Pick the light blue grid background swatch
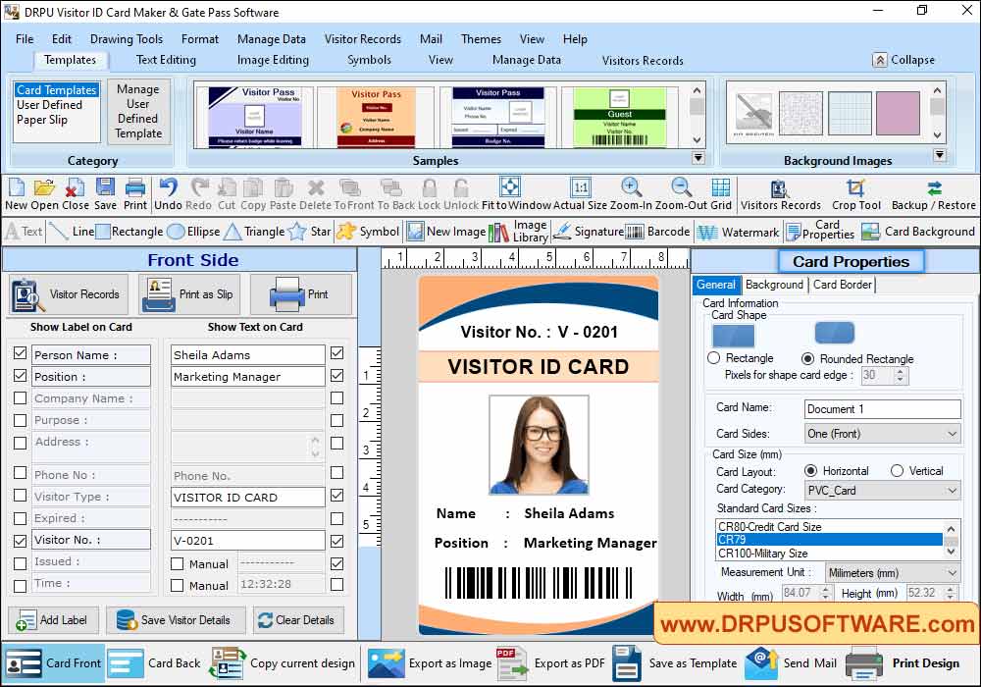Image resolution: width=981 pixels, height=687 pixels. click(850, 113)
